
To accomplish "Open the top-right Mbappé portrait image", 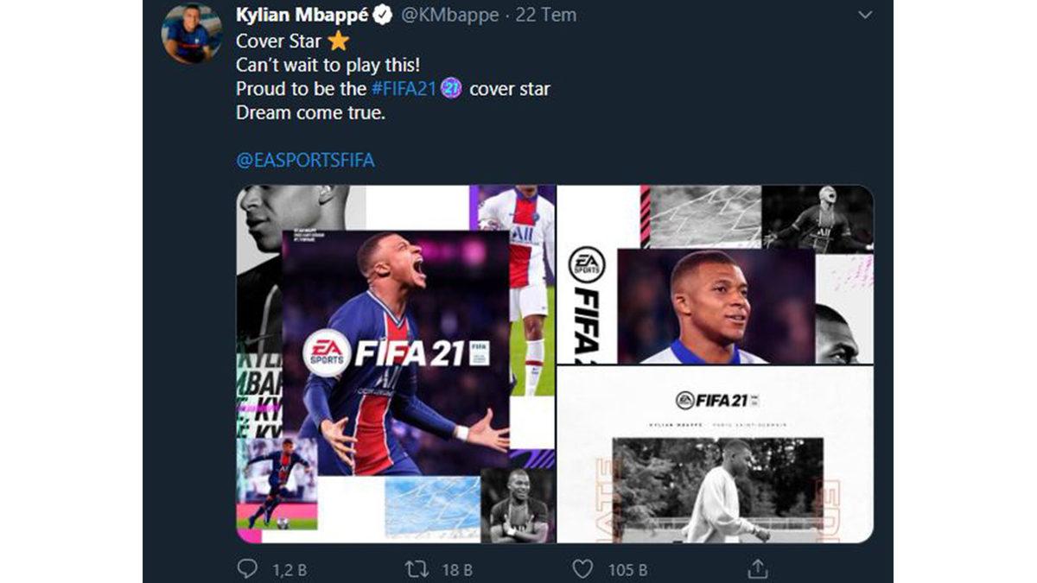I will pos(715,274).
